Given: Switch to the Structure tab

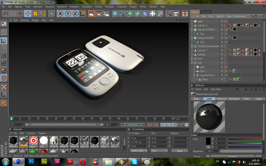Looking at the screenshot, I should point(205,12).
